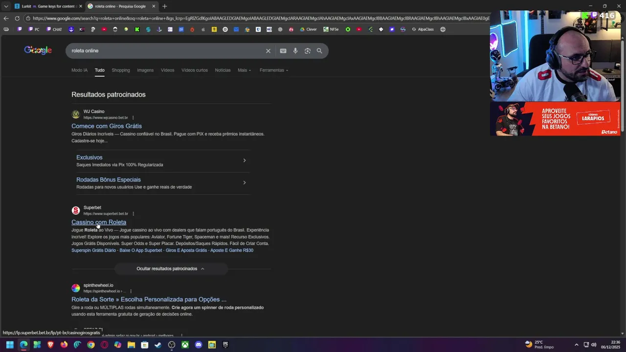Open the Windows Start menu
This screenshot has width=626, height=352.
tap(10, 345)
